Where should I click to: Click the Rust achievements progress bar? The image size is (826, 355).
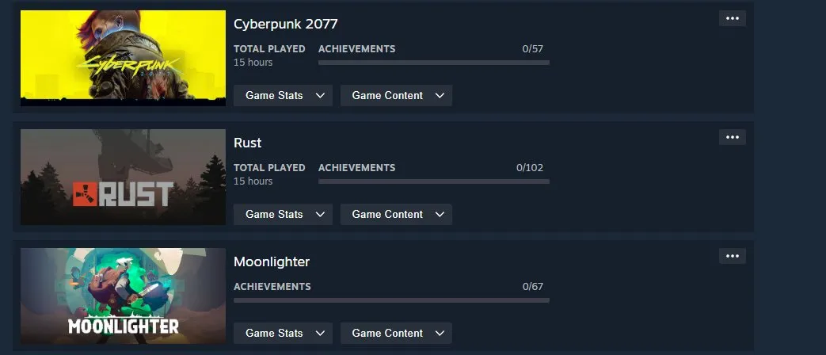[433, 181]
